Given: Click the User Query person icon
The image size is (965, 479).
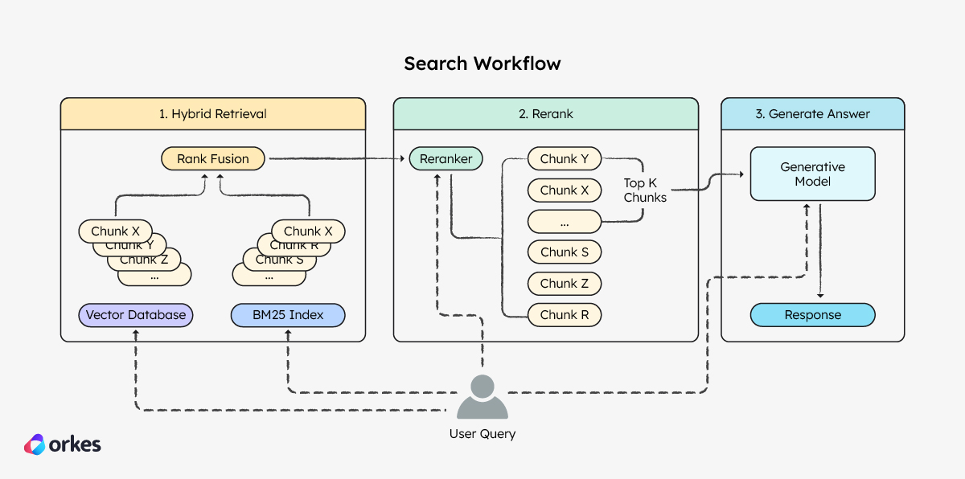Looking at the screenshot, I should pos(482,398).
